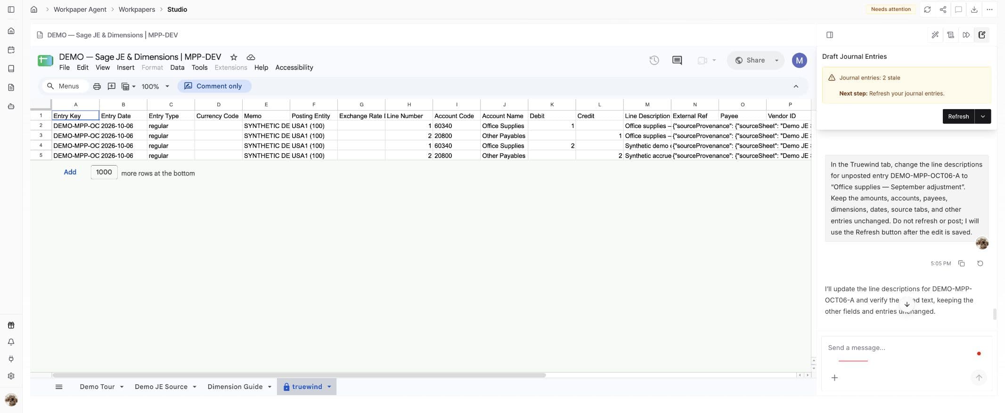
Task: Copy the user message with copy icon
Action: coord(962,263)
